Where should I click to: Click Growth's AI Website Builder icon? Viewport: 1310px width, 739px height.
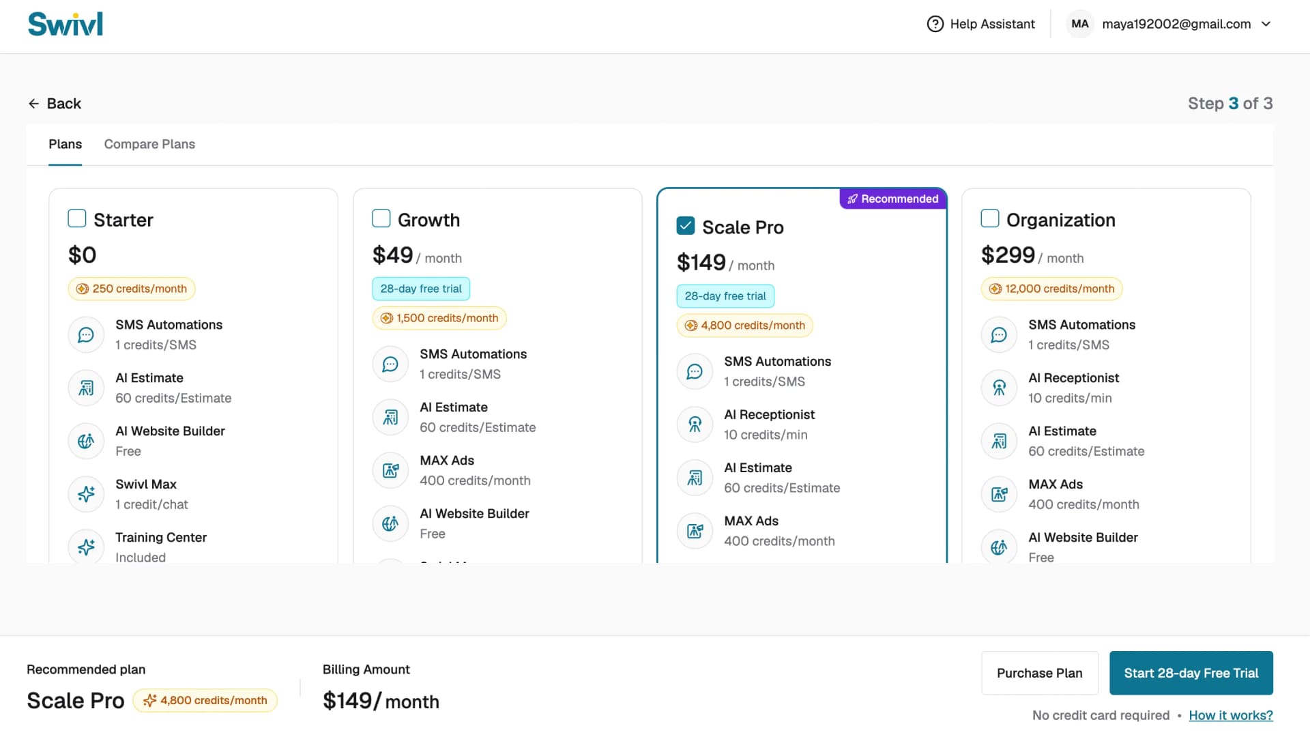coord(390,524)
